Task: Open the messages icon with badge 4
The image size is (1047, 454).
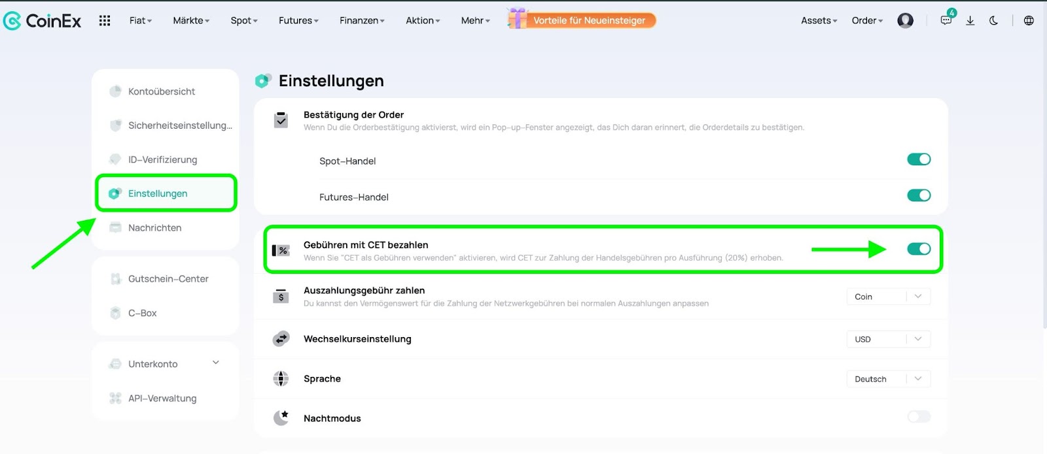Action: [947, 19]
